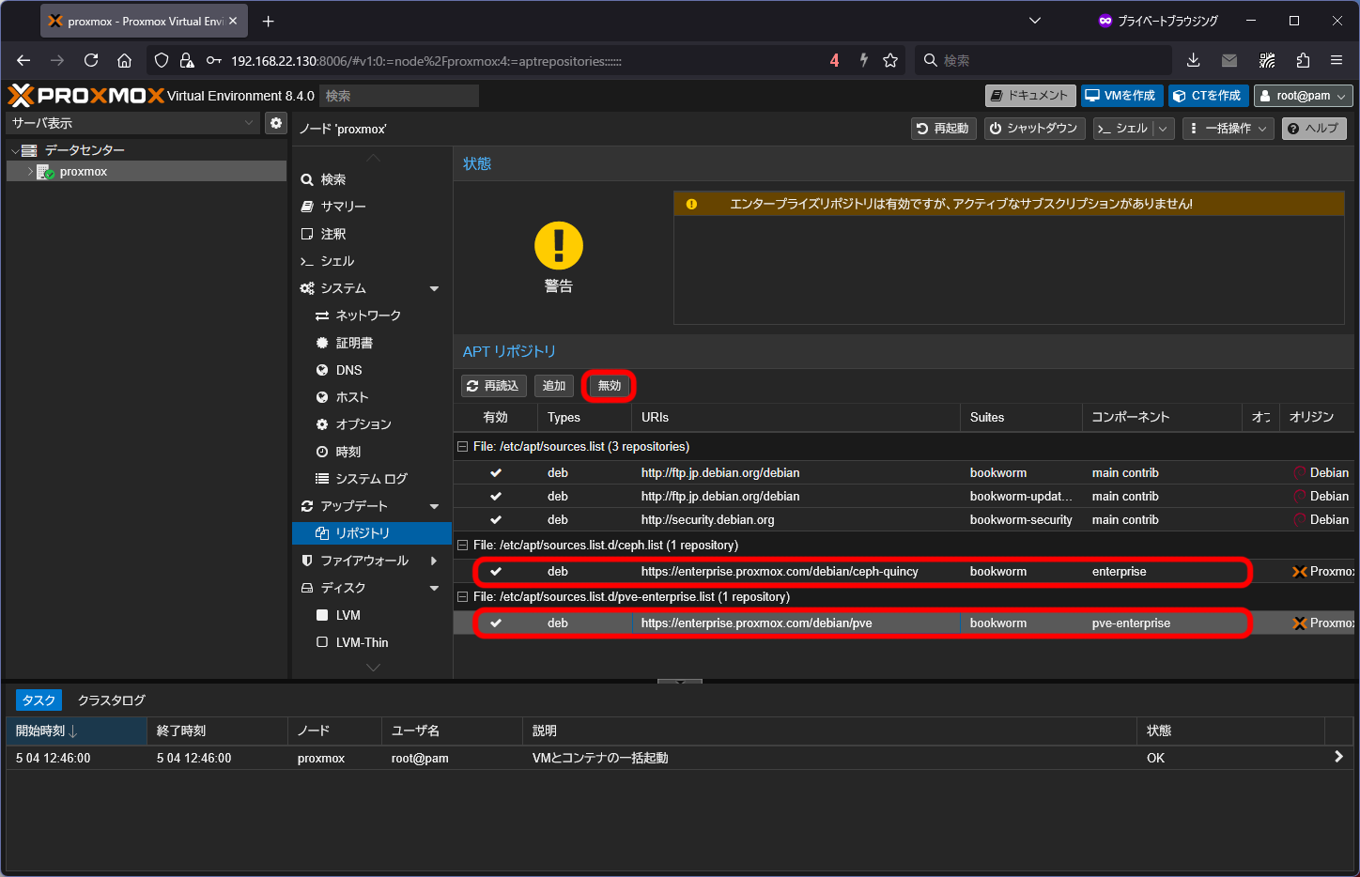Bookmark this page with star icon
Viewport: 1360px width, 877px height.
[x=890, y=60]
